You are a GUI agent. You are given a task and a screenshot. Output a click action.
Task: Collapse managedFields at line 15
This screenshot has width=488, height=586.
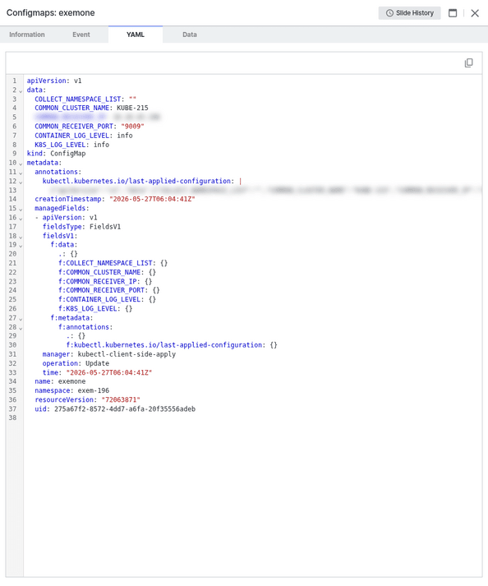click(21, 210)
